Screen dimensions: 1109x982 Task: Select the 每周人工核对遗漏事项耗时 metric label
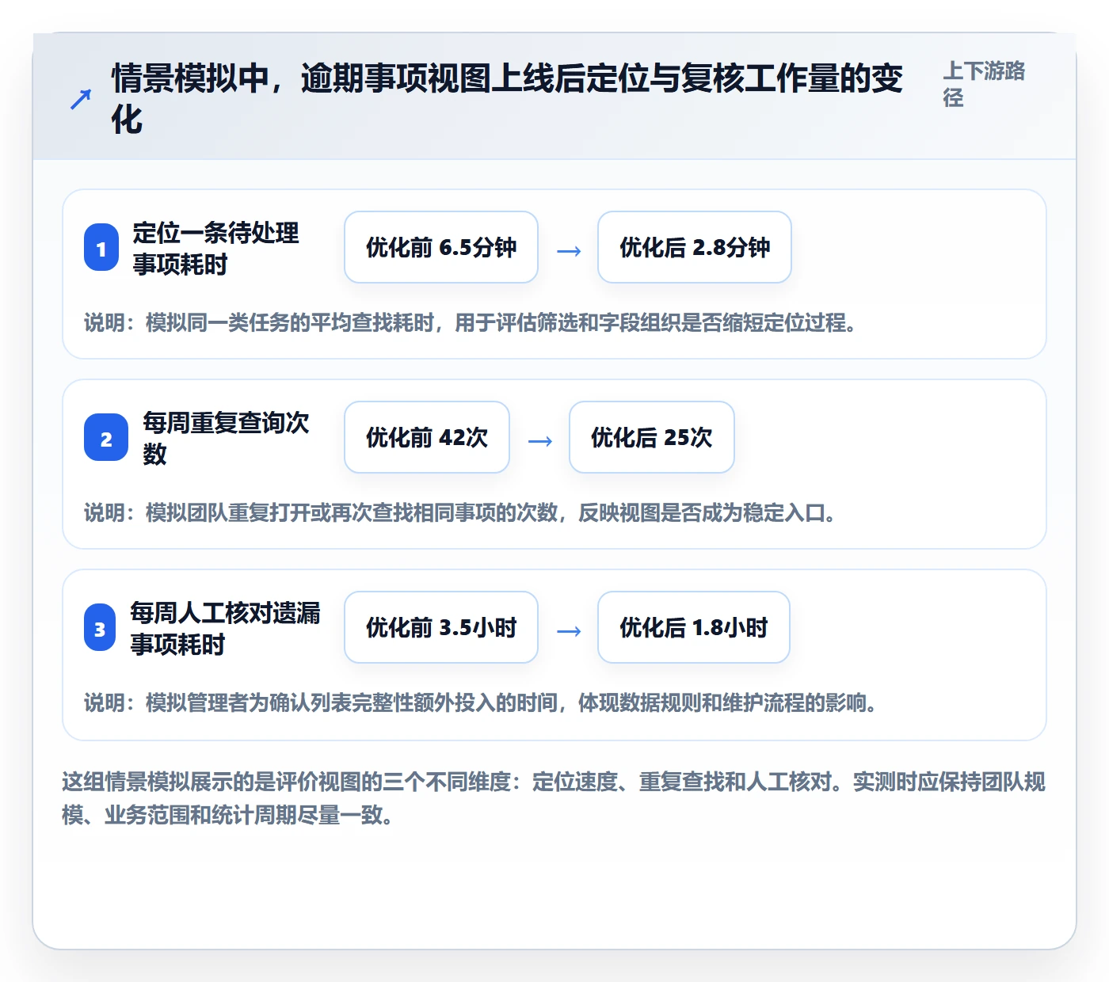[x=226, y=628]
